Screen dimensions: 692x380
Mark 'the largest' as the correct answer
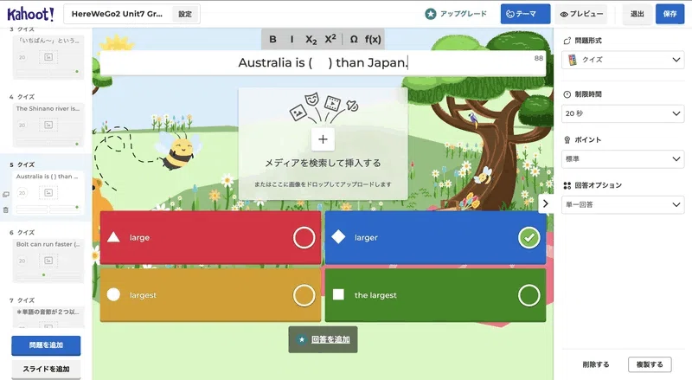[x=529, y=295]
